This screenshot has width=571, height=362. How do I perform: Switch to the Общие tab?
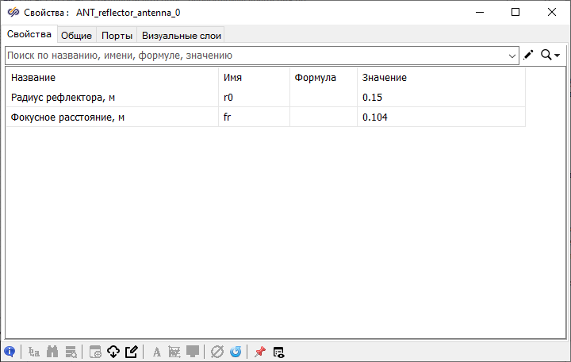(x=77, y=35)
